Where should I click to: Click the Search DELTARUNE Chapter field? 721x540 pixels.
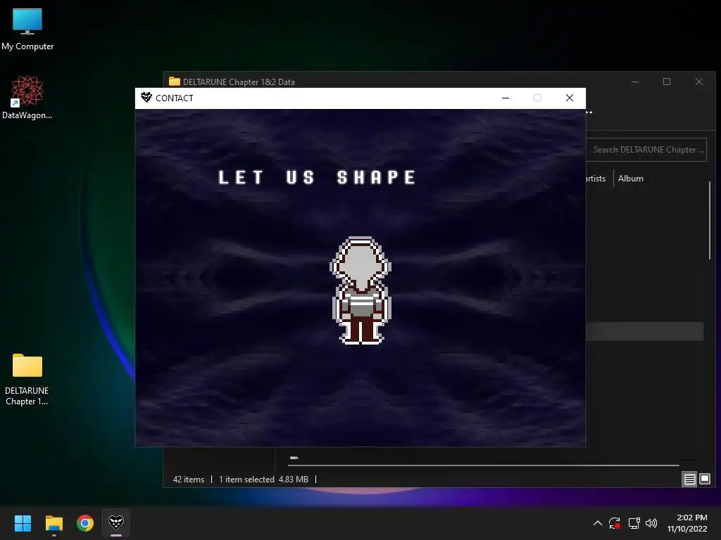coord(646,150)
